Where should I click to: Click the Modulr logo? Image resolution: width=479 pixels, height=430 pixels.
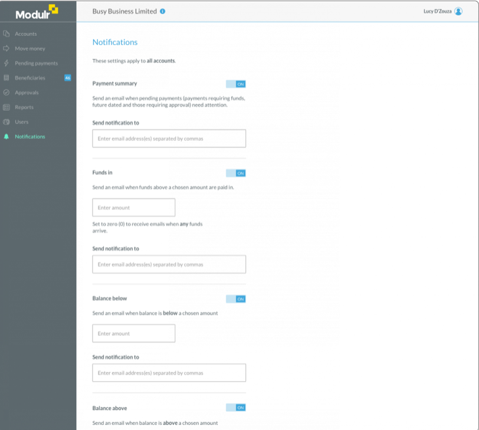(37, 12)
